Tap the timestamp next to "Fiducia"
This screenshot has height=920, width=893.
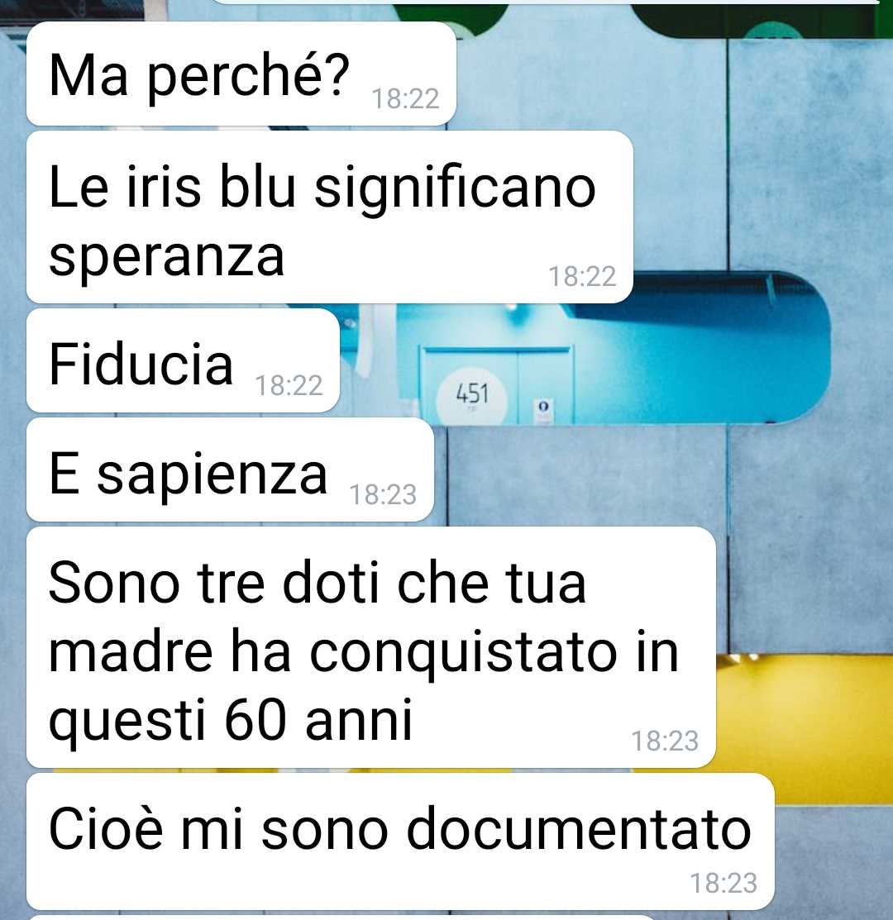point(289,385)
